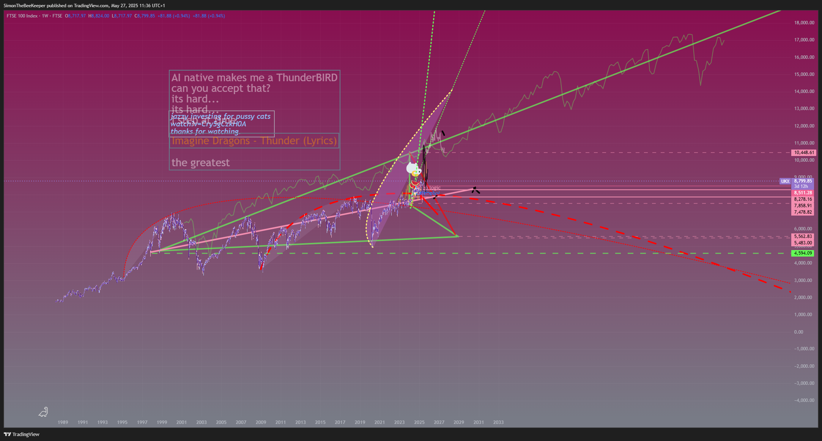This screenshot has width=822, height=441.
Task: Select the 5,483.00 price level label
Action: [803, 243]
